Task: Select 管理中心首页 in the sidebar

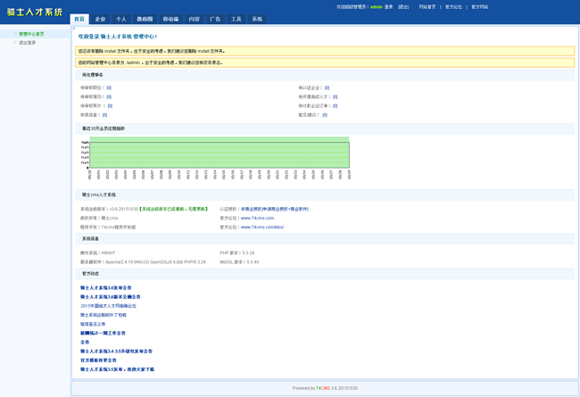Action: [x=31, y=34]
